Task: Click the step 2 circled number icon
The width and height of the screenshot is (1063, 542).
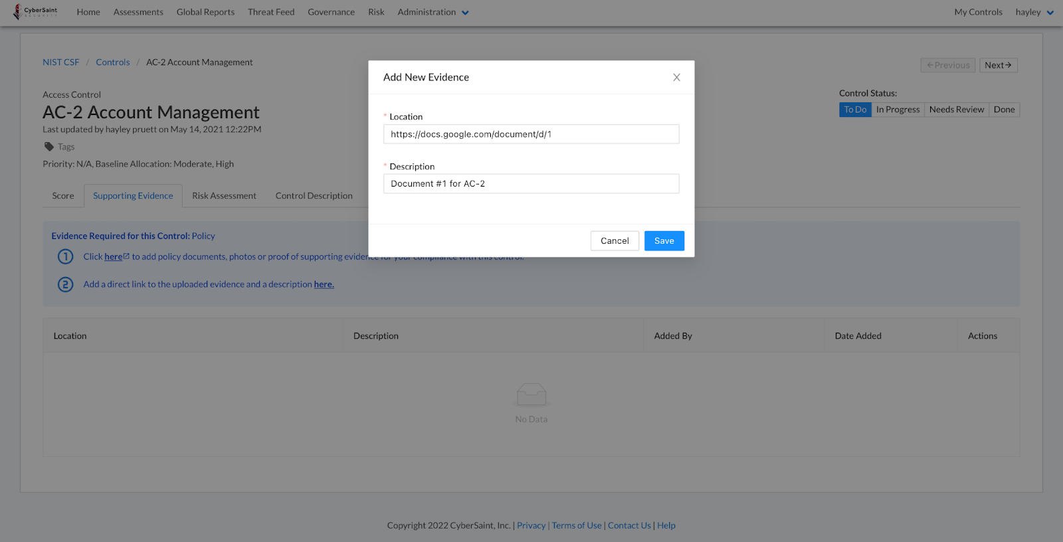Action: (65, 285)
